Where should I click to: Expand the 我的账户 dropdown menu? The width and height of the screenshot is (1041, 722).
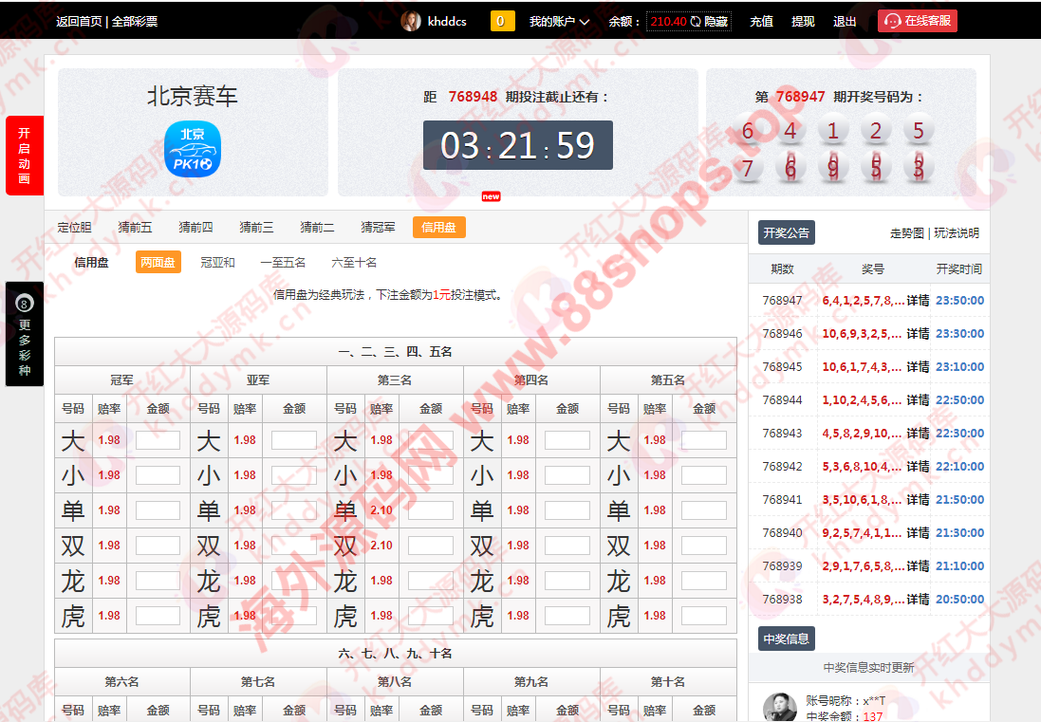[x=559, y=22]
